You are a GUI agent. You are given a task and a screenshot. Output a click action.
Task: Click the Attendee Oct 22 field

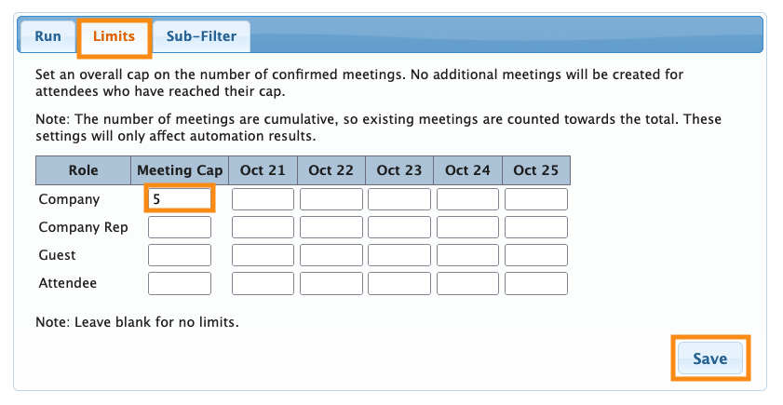331,283
